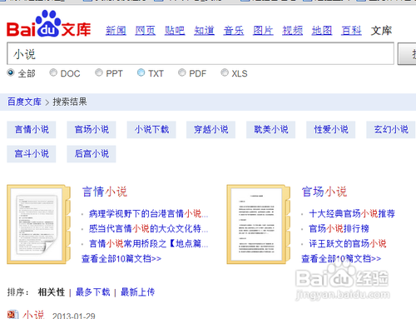The image size is (416, 319).
Task: Open 查看全部10篇文档 under 言情小说
Action: coord(121,259)
